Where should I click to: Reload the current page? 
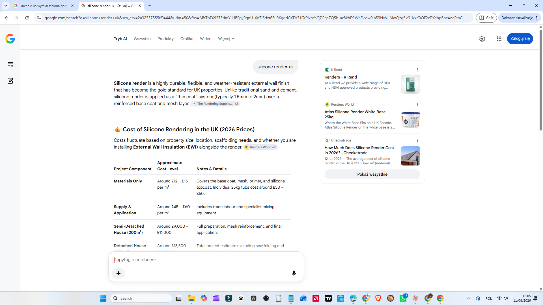(x=27, y=18)
